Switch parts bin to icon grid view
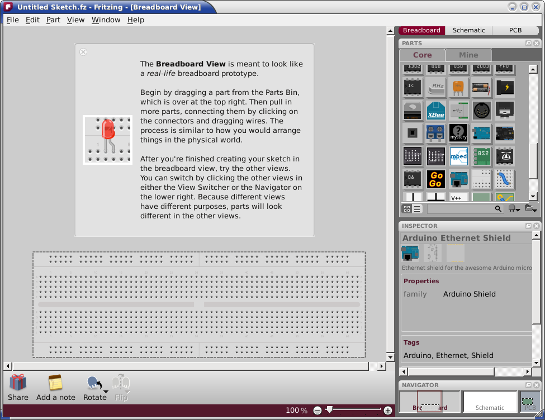 click(x=407, y=209)
